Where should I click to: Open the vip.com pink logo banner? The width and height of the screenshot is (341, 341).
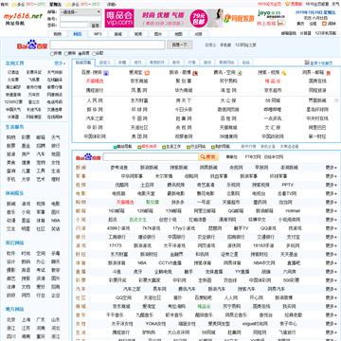[119, 18]
